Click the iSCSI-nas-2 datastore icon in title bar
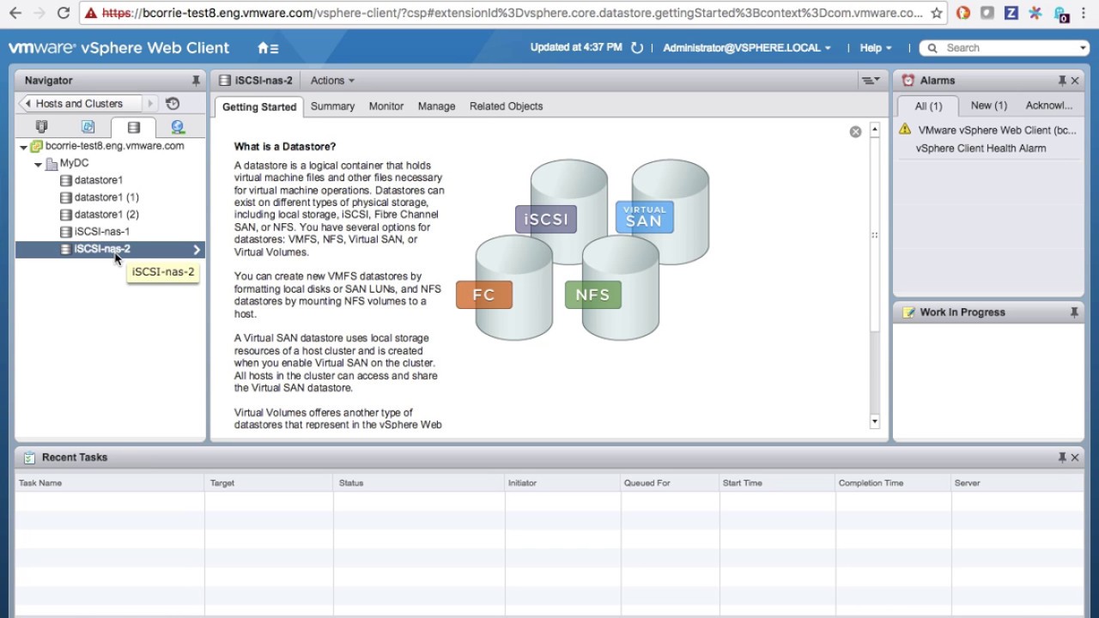Screen dimensions: 1099x618 coord(225,81)
